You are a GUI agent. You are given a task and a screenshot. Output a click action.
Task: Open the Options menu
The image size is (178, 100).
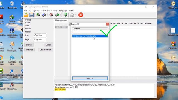[36, 11]
